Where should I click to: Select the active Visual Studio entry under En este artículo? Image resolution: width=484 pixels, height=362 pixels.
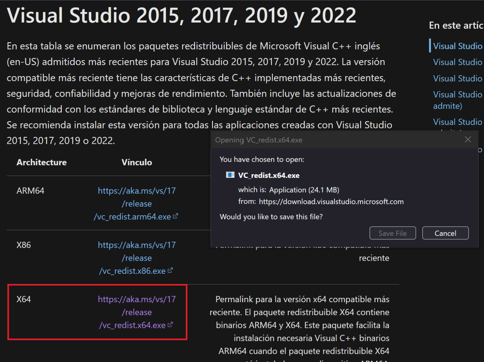coord(458,46)
